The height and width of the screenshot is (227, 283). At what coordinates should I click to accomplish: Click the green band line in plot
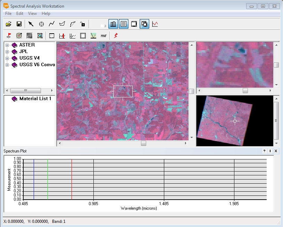[x=48, y=179]
